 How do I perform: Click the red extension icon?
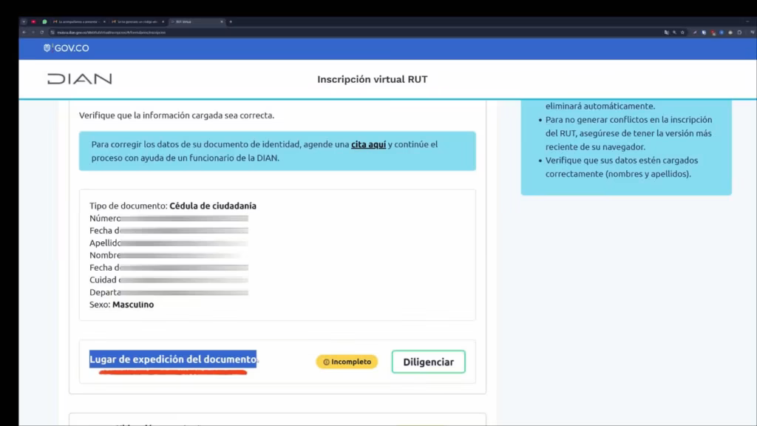click(x=713, y=33)
